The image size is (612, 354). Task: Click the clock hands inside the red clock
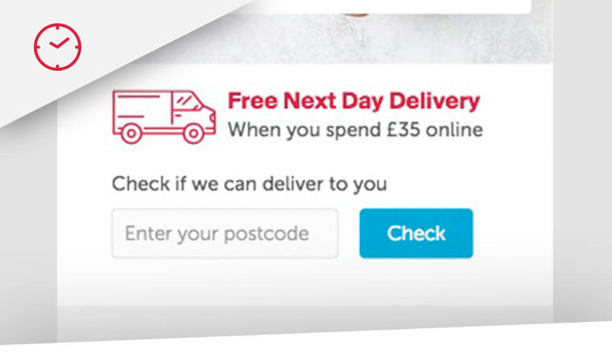59,43
